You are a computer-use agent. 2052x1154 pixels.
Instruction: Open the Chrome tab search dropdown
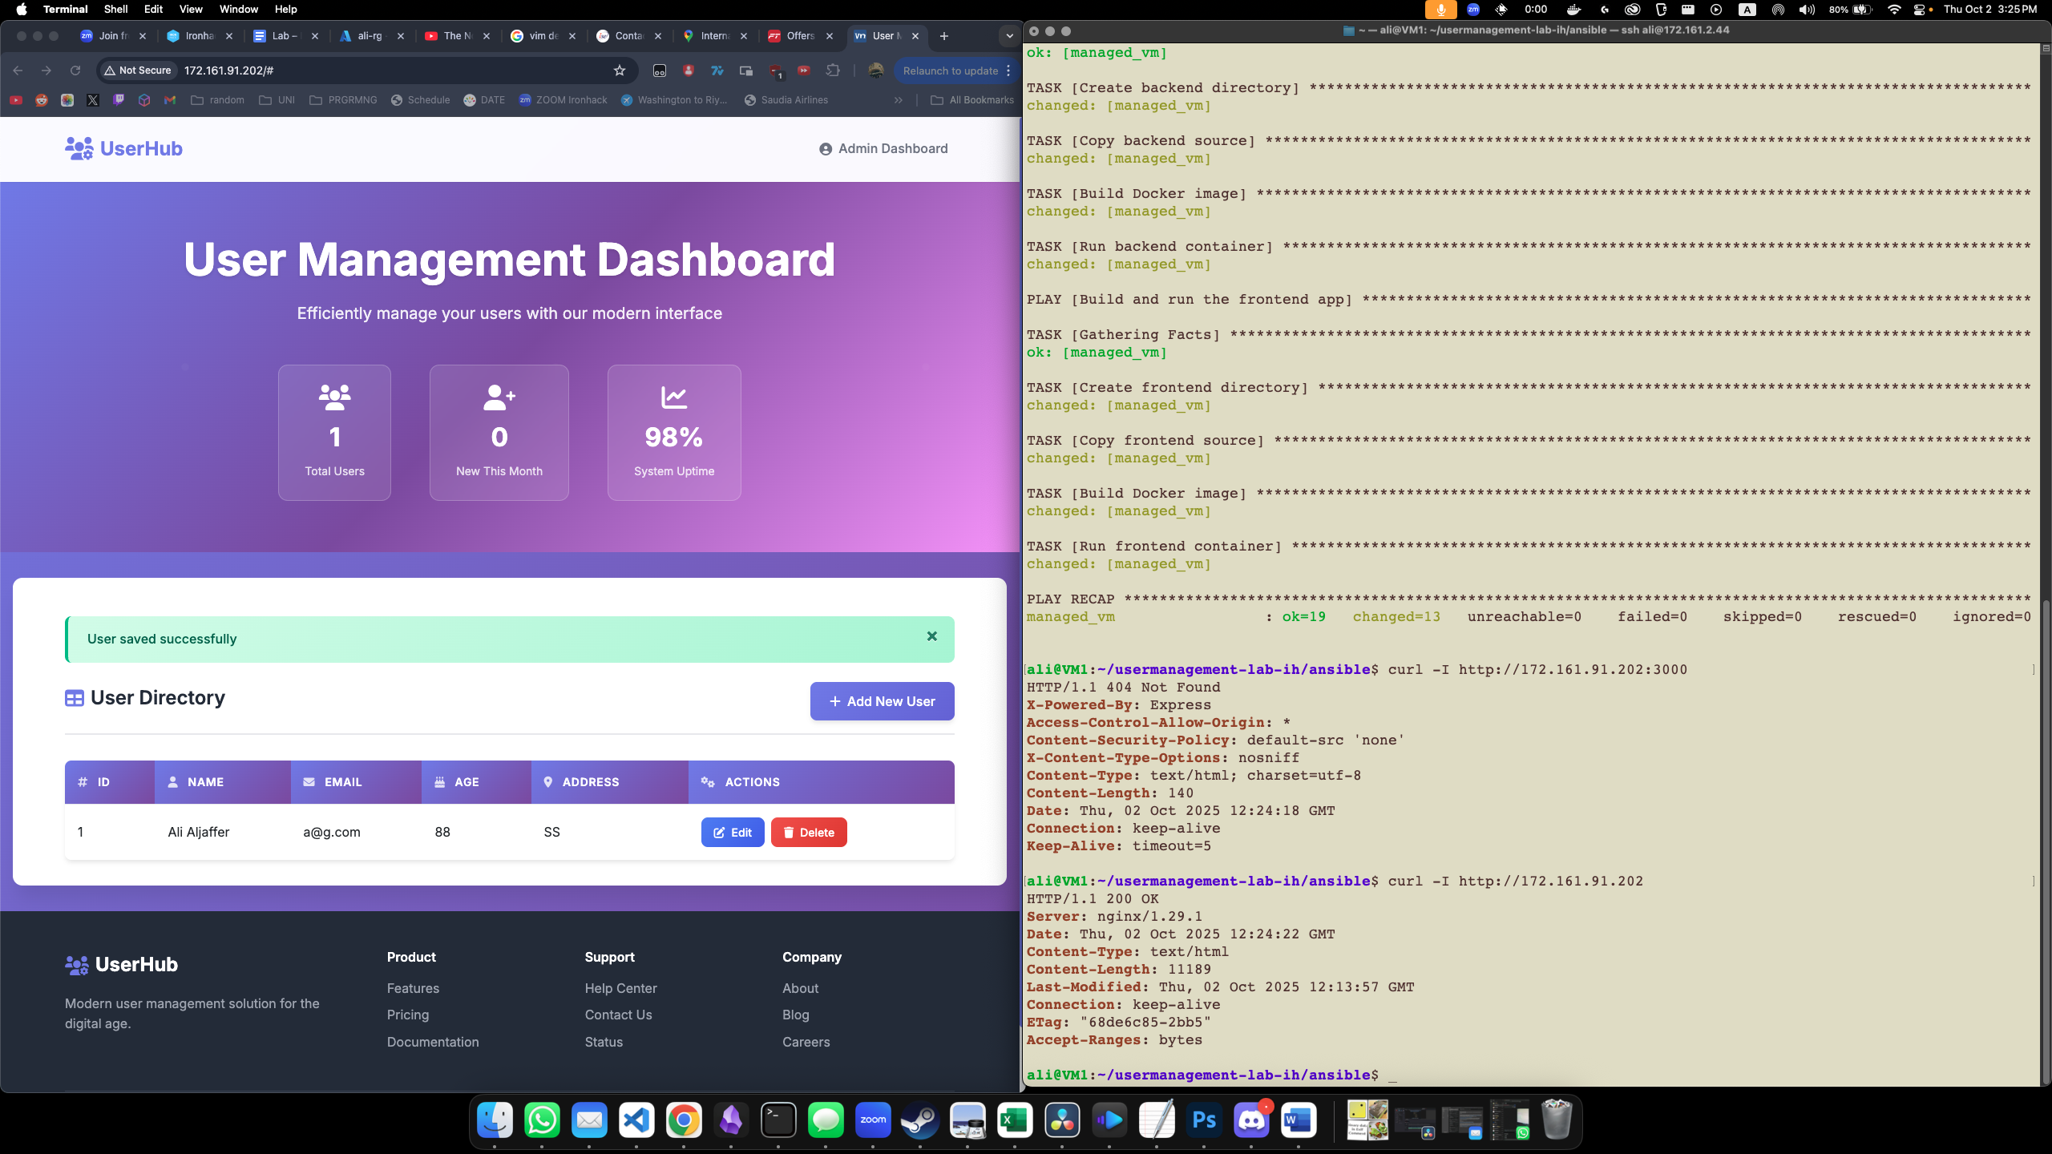coord(1009,36)
